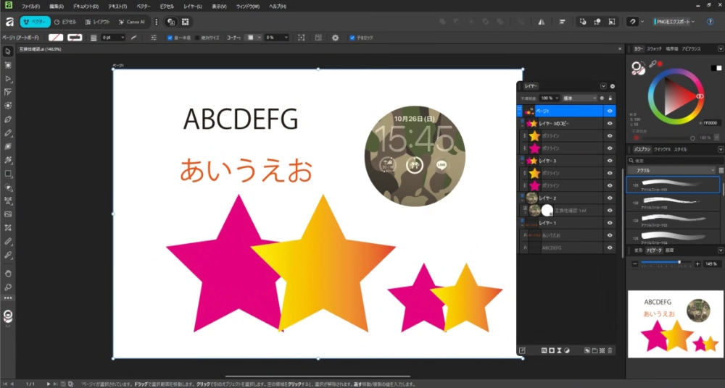Viewport: 725px width, 388px height.
Task: Click the color picker eyedropper icon
Action: [x=652, y=64]
